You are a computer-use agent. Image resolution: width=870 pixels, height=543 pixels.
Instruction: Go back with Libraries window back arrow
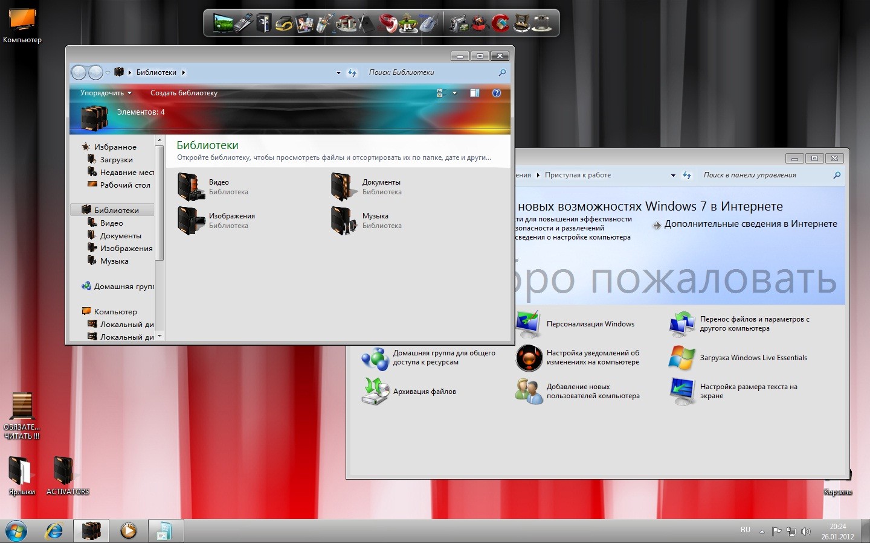tap(79, 72)
